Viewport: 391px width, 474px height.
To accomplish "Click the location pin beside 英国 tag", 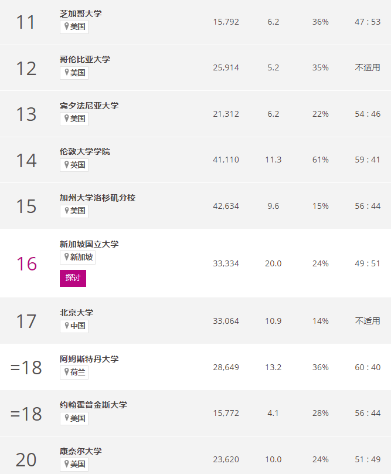I will [66, 164].
